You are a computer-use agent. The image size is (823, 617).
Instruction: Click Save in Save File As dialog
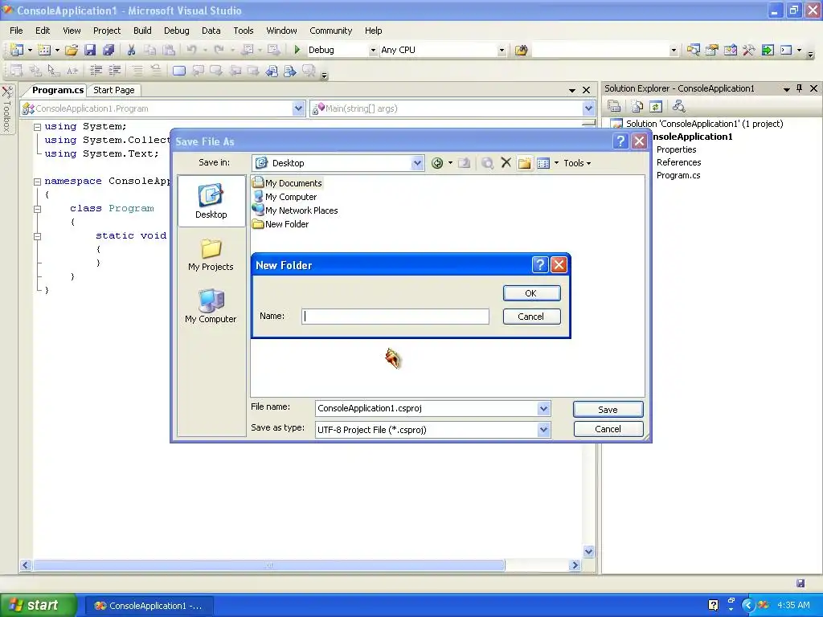point(608,410)
